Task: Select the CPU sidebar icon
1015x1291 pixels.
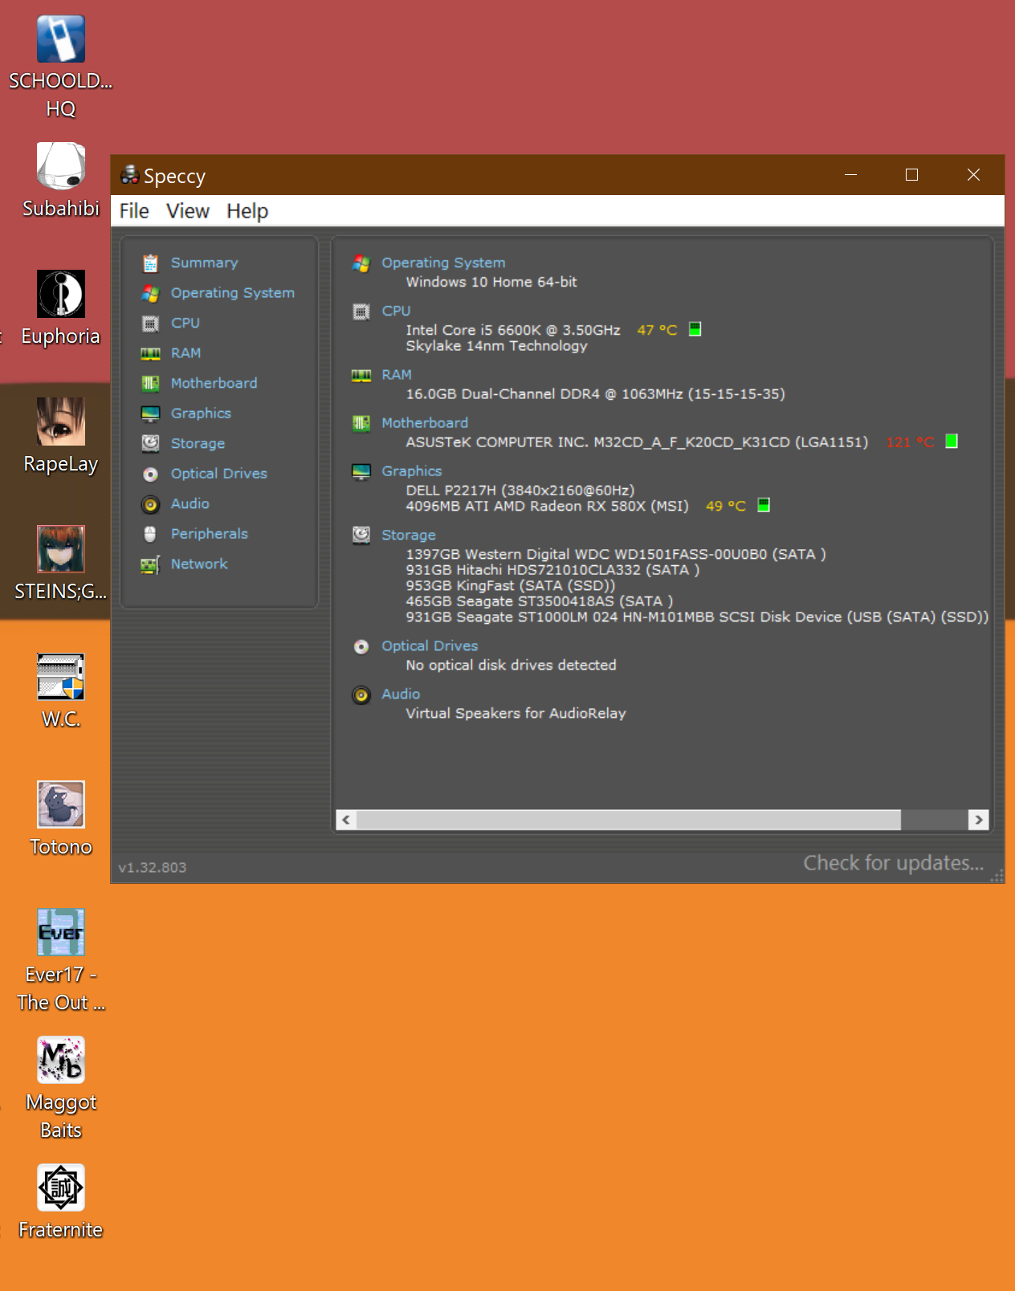Action: click(150, 324)
